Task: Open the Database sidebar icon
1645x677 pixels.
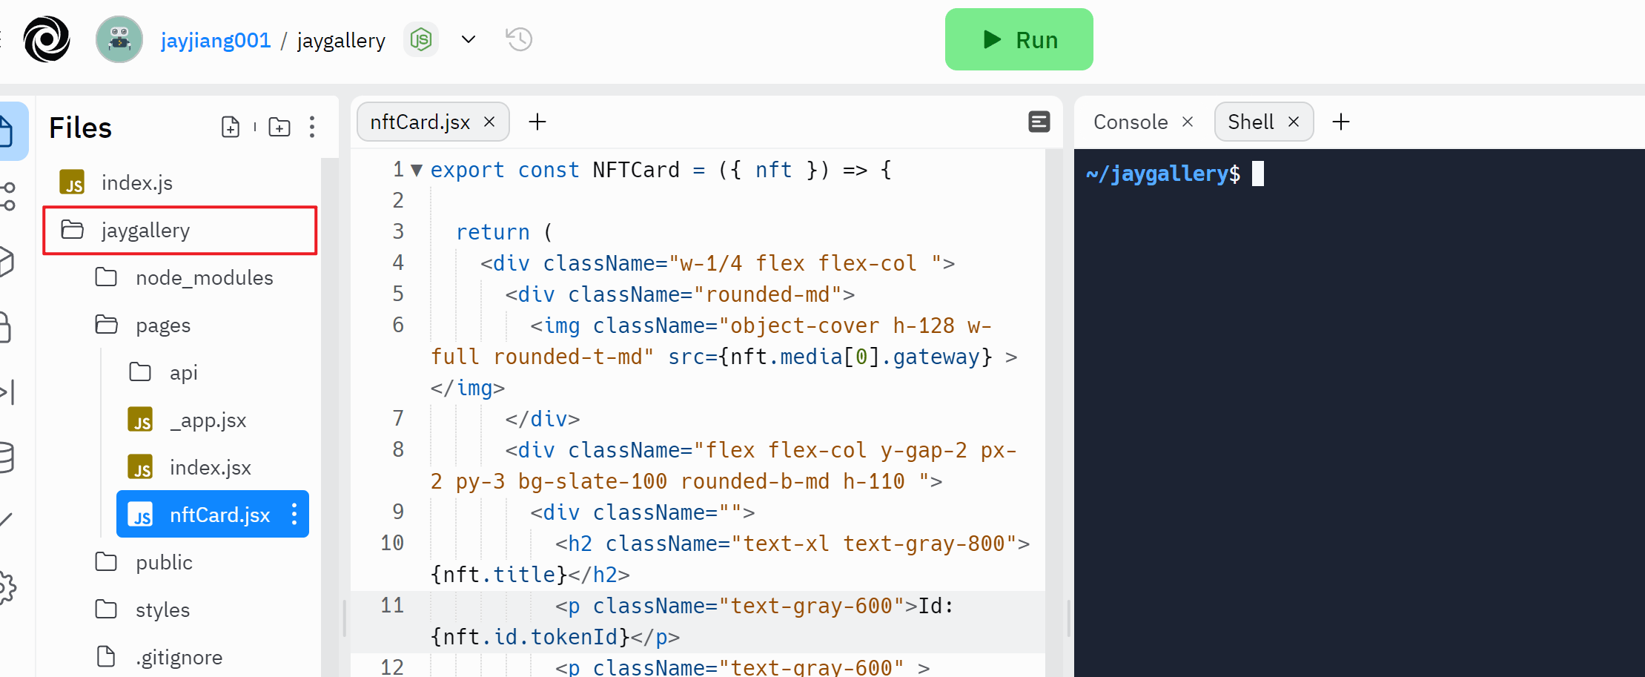Action: [7, 458]
